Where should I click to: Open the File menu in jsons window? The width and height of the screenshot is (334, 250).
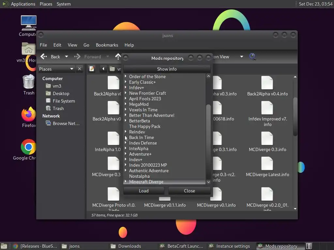pyautogui.click(x=43, y=45)
